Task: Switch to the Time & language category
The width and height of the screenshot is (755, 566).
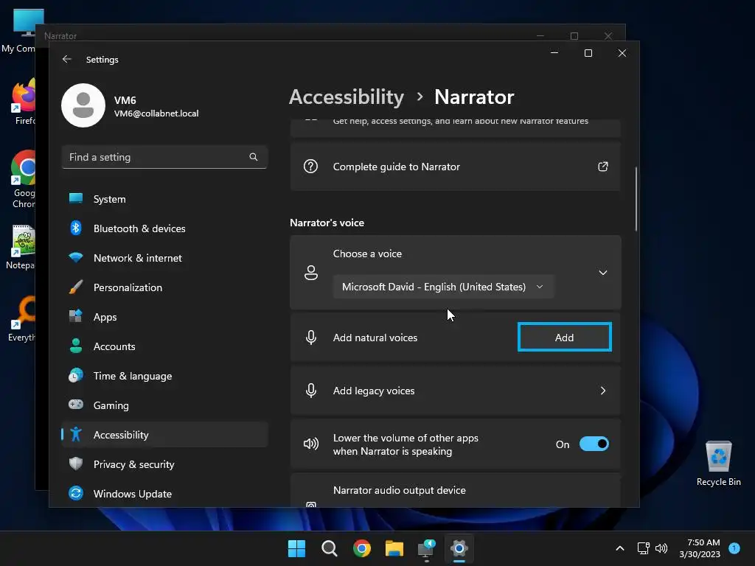Action: coord(164,375)
